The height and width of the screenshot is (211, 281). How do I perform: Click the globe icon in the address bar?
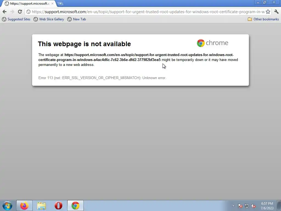coord(28,12)
